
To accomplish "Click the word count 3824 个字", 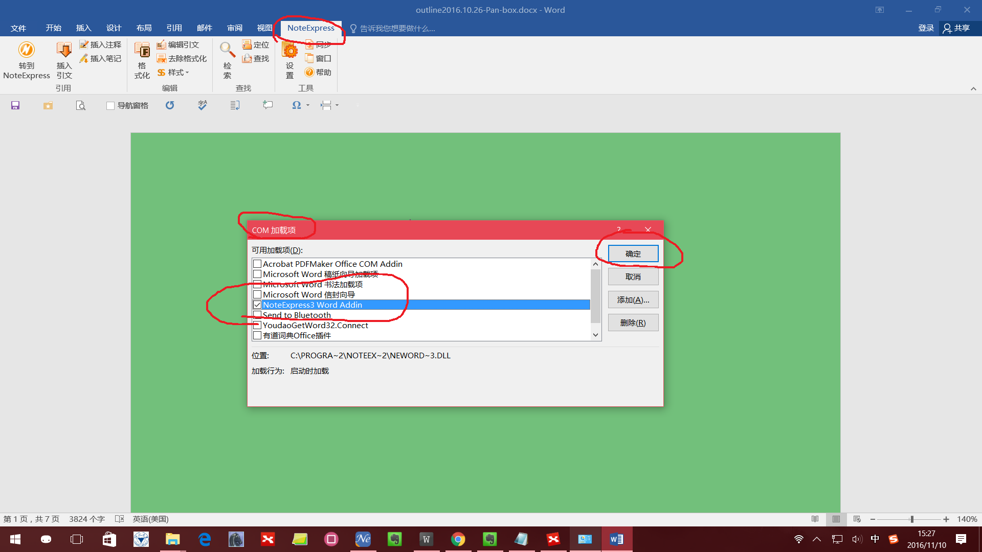I will pyautogui.click(x=87, y=519).
